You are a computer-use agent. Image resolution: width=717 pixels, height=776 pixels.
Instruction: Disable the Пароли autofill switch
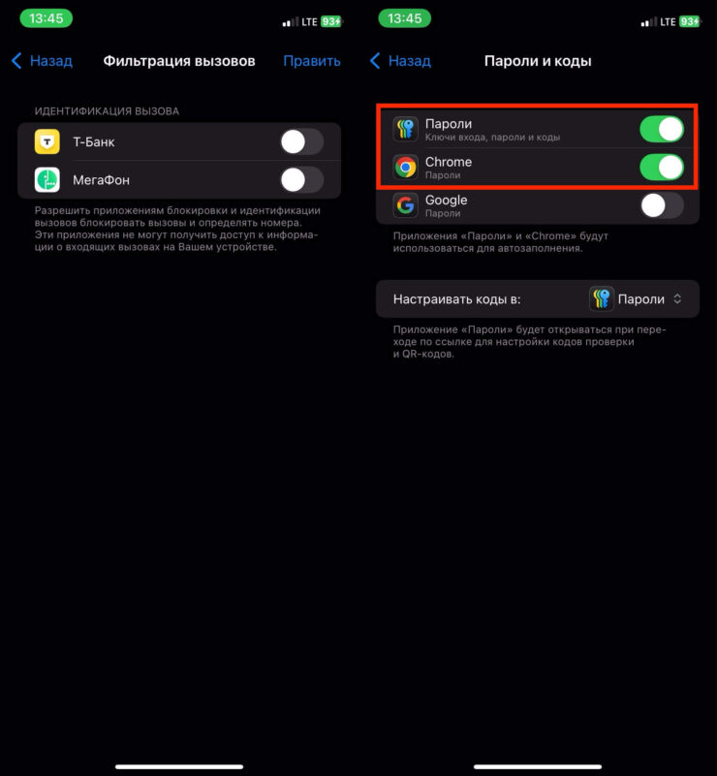point(662,129)
